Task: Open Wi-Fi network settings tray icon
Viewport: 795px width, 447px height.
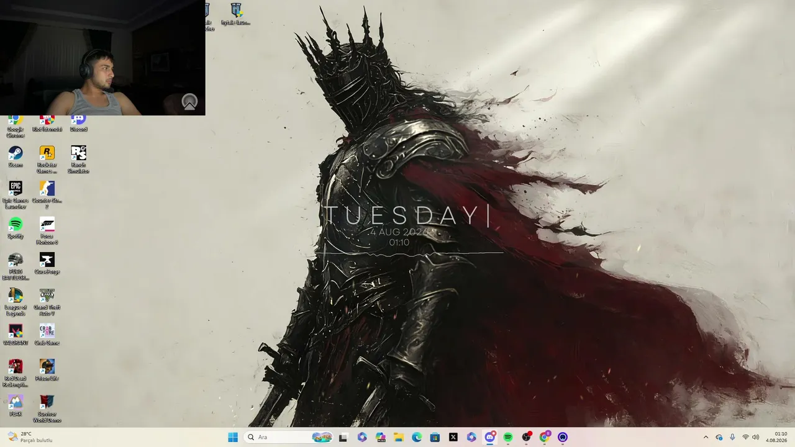Action: pos(745,437)
